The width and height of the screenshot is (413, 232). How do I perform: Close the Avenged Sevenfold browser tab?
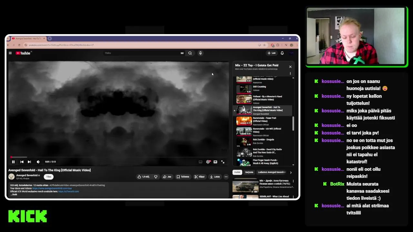pyautogui.click(x=44, y=38)
